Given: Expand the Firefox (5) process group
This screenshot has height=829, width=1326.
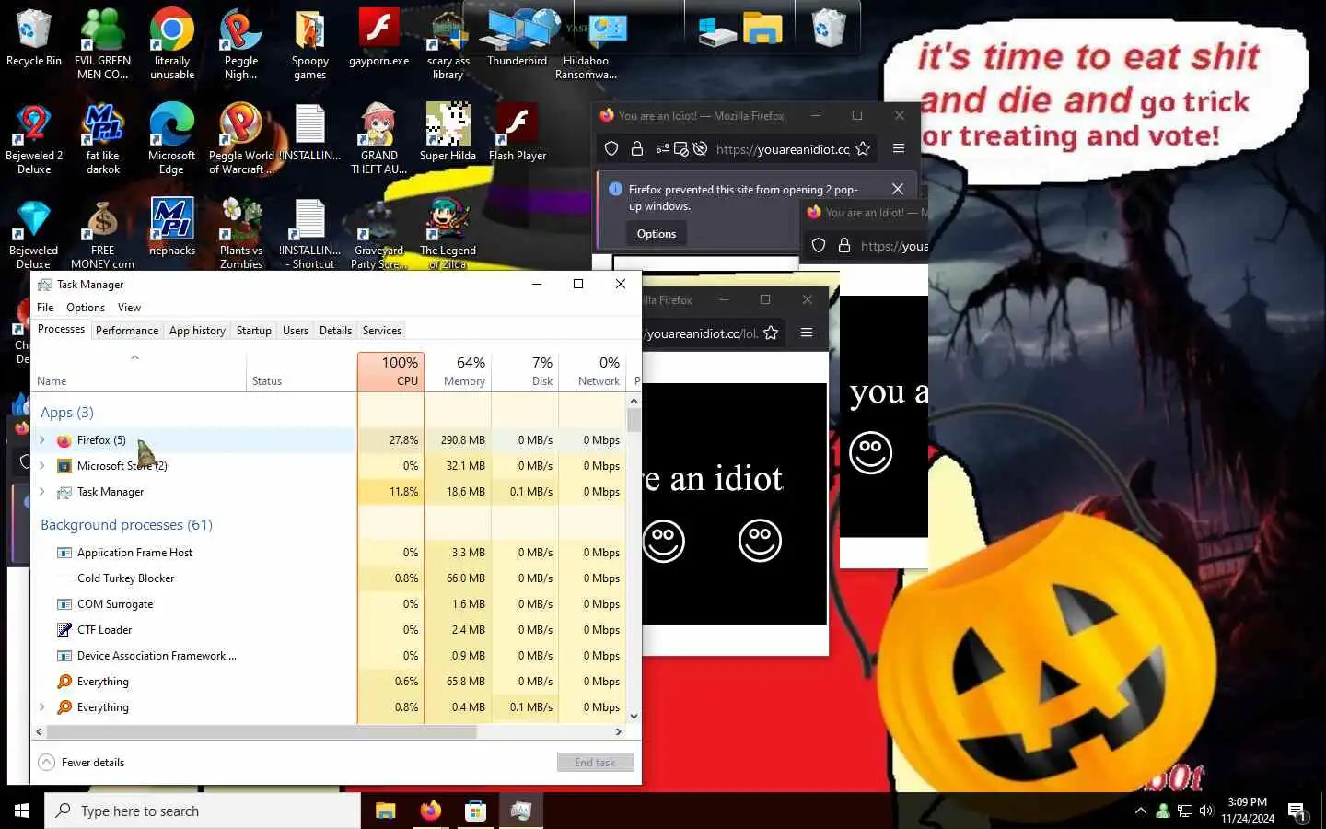Looking at the screenshot, I should [41, 440].
